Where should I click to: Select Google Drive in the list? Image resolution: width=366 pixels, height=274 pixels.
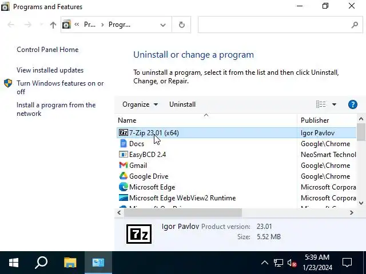[236, 176]
